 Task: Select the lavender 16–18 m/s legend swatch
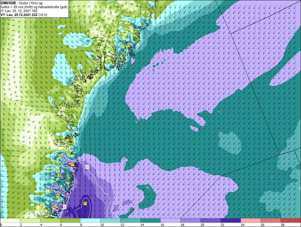170,220
